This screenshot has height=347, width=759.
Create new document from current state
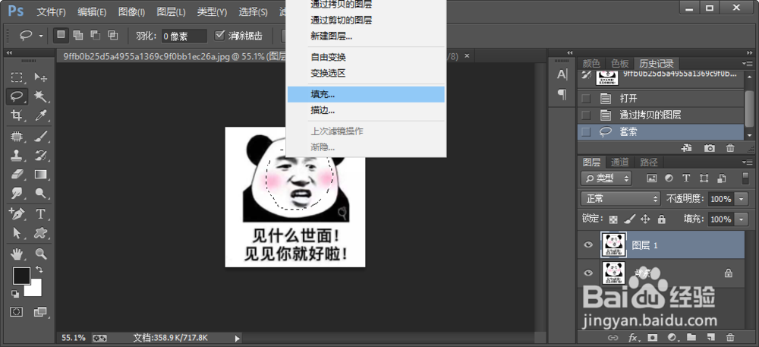[x=686, y=148]
